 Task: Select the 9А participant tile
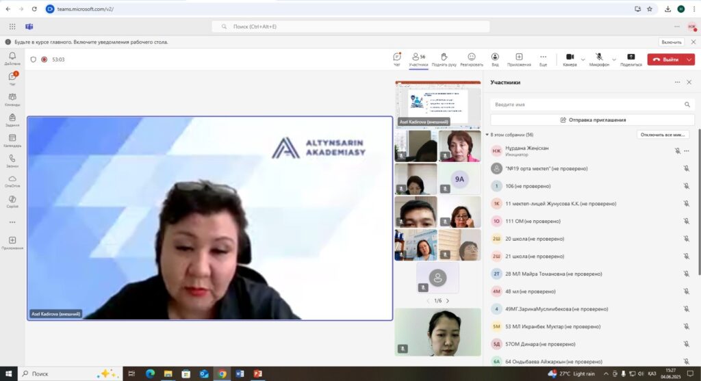[x=459, y=179]
